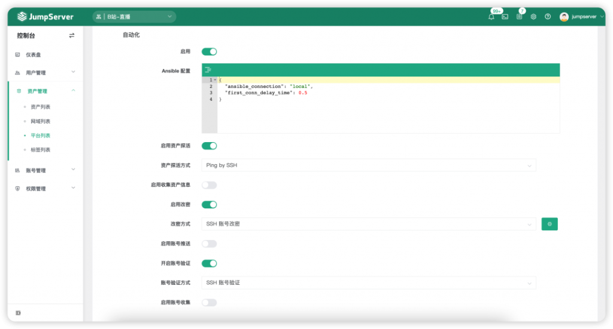Expand the 账号管理 menu chevron

coord(73,170)
